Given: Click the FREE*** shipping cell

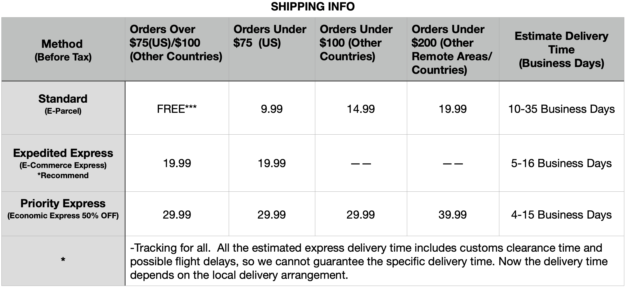Looking at the screenshot, I should click(x=177, y=109).
